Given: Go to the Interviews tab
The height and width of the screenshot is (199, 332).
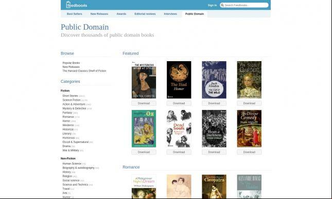Looking at the screenshot, I should pos(170,14).
